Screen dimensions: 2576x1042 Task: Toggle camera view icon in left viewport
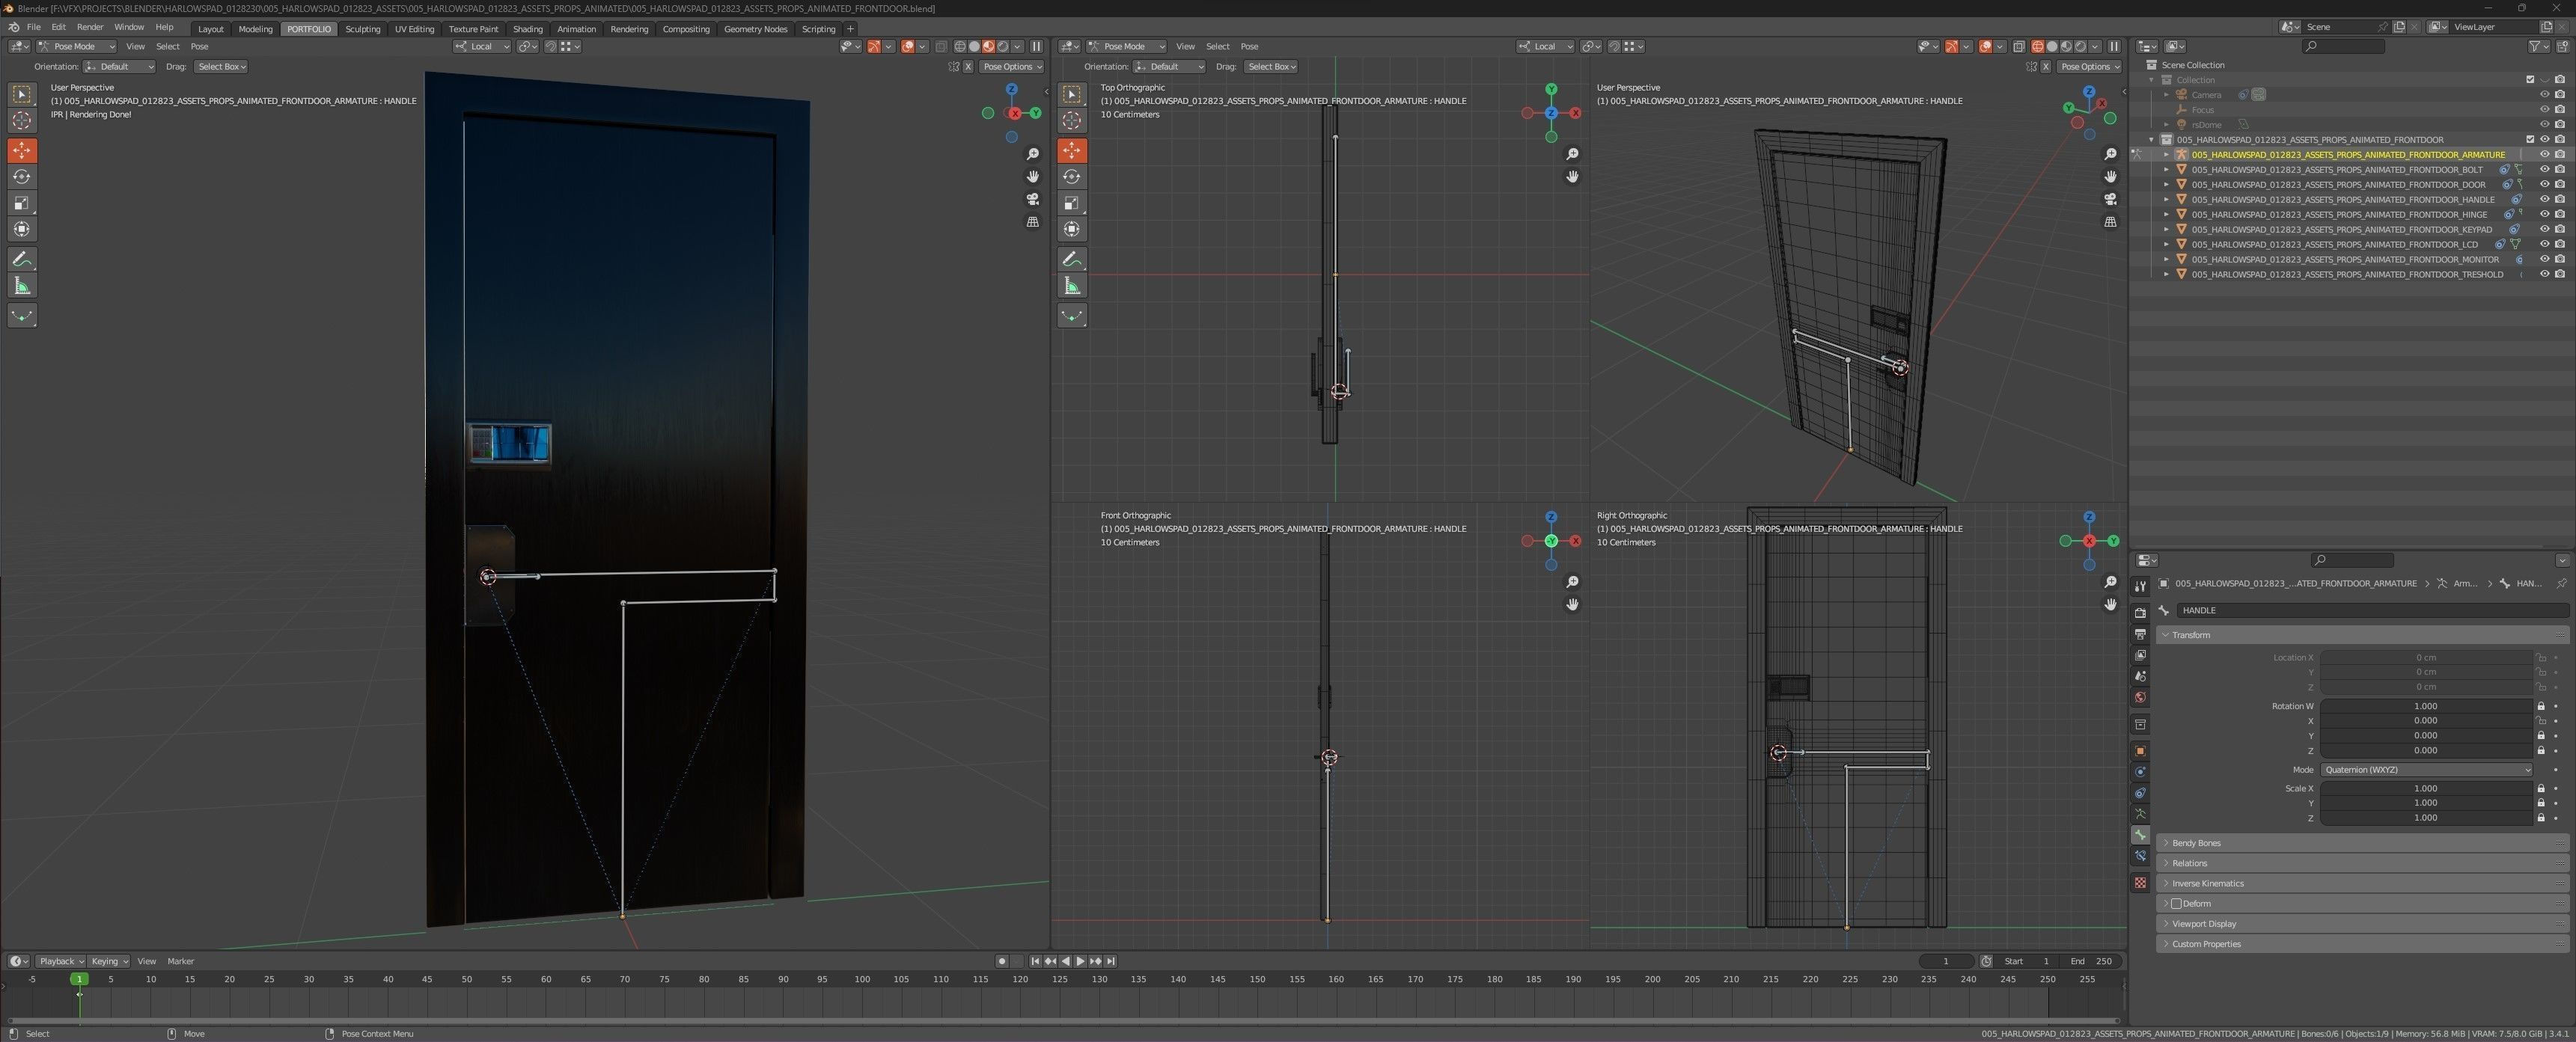coord(1033,199)
